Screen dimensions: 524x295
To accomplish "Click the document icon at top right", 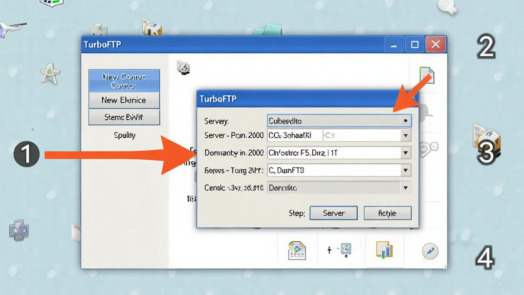I will [427, 75].
